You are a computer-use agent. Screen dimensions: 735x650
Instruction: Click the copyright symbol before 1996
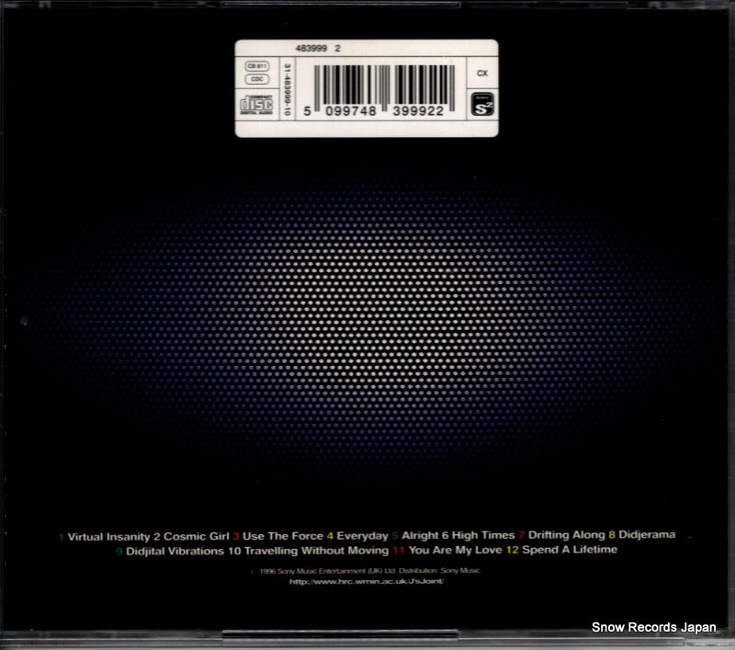point(251,569)
